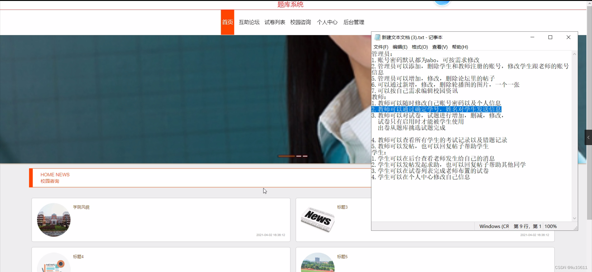Click the highlighted line about 教师发送信息
Image resolution: width=592 pixels, height=272 pixels.
[436, 109]
